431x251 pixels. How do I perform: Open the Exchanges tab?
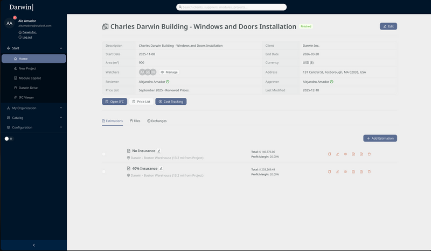point(156,121)
